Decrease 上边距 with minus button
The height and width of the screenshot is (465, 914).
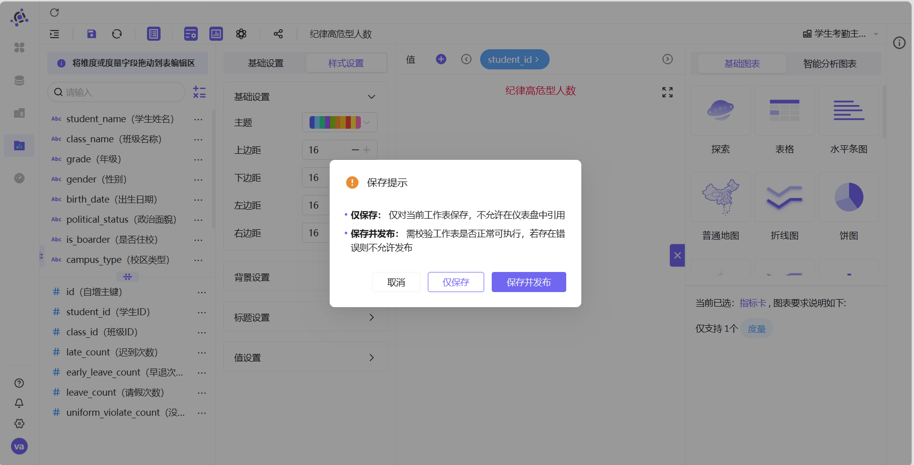[355, 150]
